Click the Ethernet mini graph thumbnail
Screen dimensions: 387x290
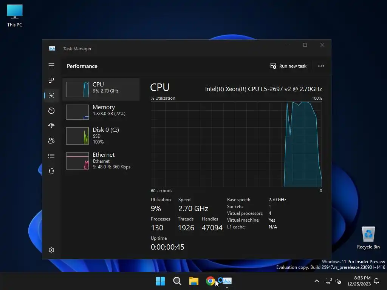[x=77, y=161]
